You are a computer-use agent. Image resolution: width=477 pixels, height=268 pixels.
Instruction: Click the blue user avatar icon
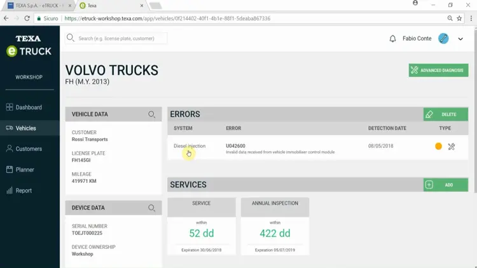click(443, 39)
